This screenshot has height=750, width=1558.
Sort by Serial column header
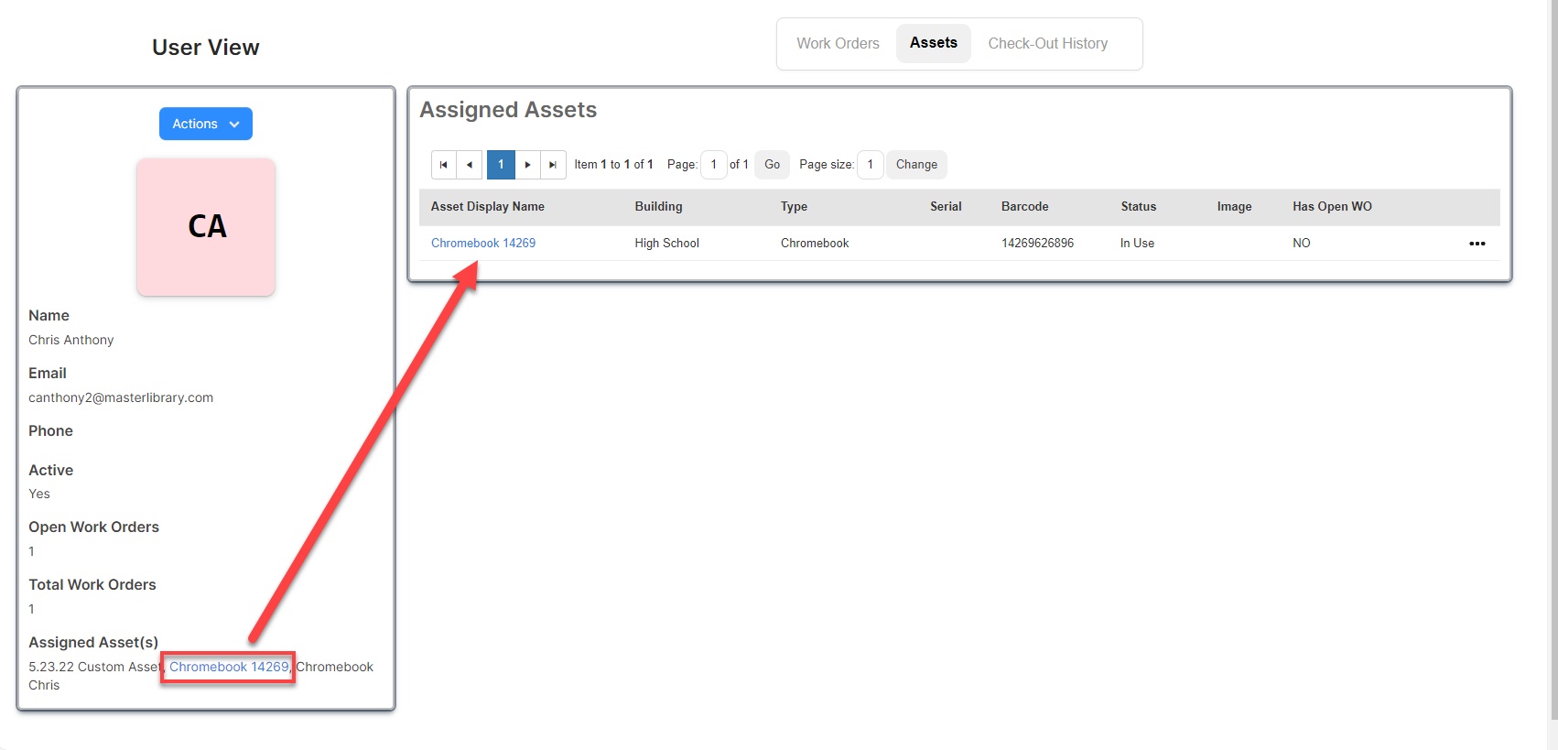(946, 207)
